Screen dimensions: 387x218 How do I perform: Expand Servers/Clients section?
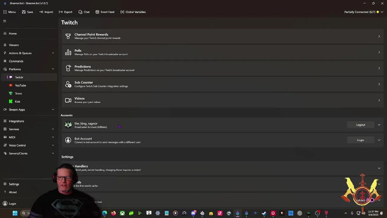coord(29,153)
